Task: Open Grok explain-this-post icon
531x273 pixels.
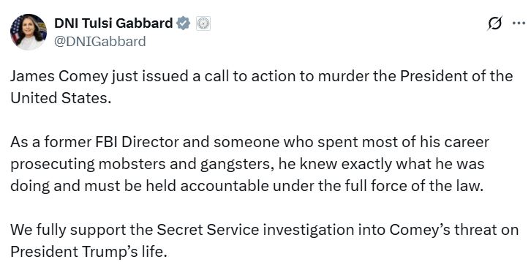Action: pos(495,23)
